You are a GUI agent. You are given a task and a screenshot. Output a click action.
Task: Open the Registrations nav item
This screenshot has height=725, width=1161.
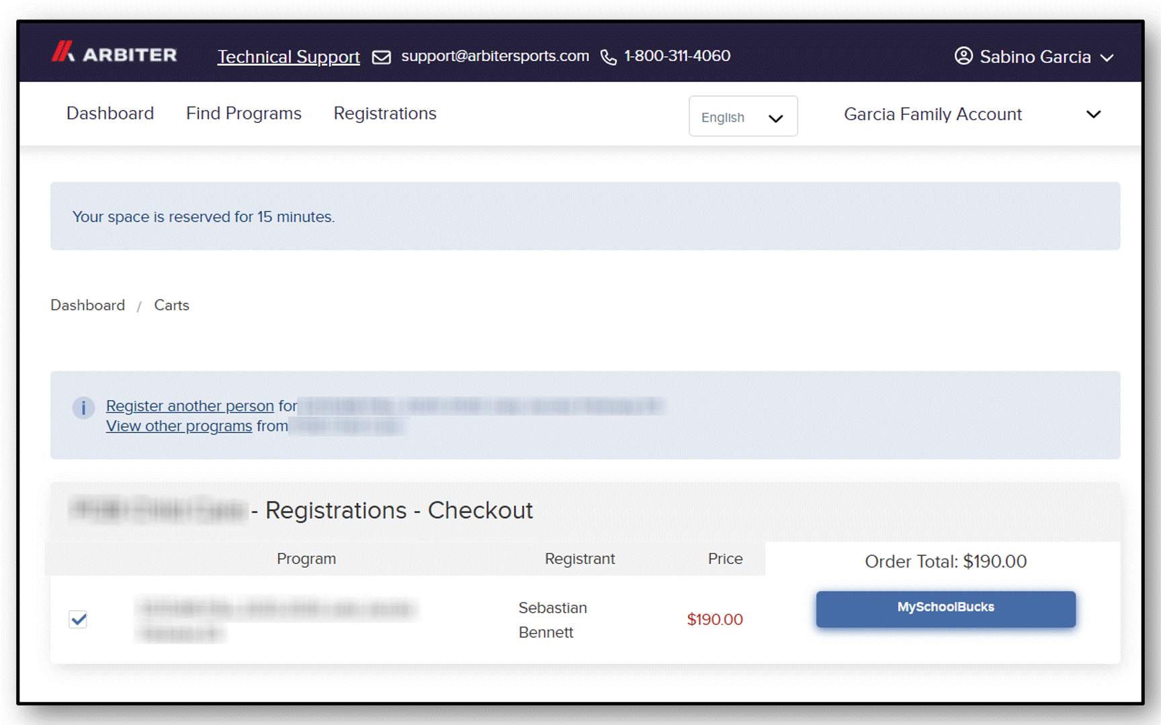coord(385,113)
